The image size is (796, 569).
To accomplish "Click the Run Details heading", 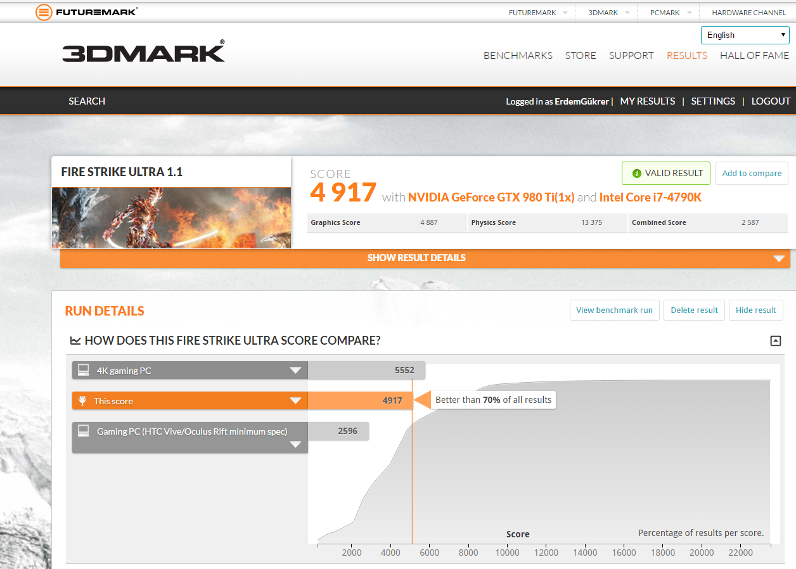I will pyautogui.click(x=105, y=310).
